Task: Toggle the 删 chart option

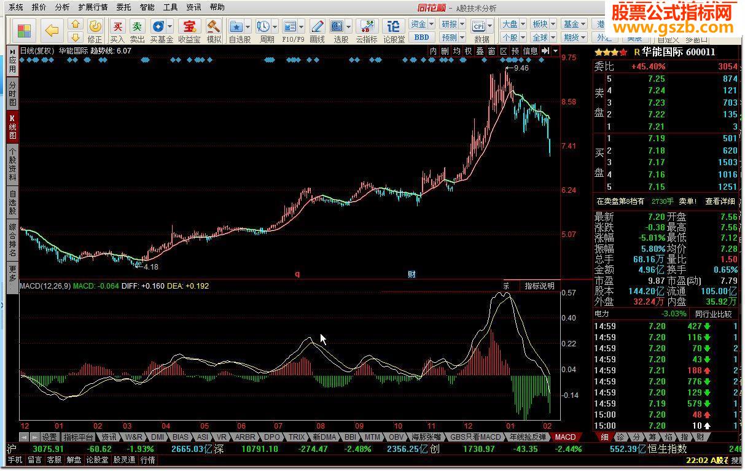Action: (445, 51)
